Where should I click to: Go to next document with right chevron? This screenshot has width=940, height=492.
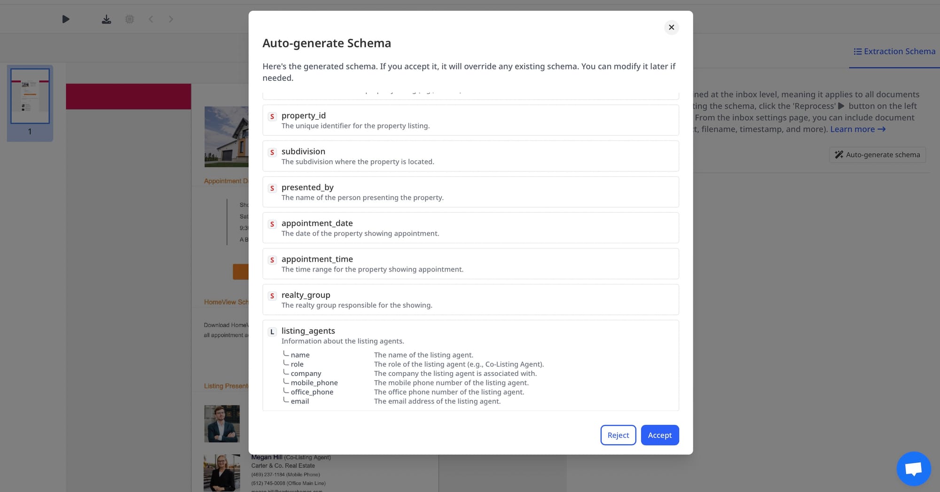click(171, 19)
